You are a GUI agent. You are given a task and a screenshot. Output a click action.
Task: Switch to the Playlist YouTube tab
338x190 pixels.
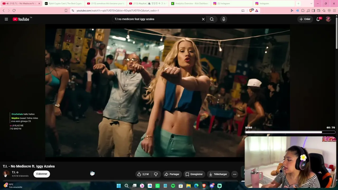point(148,3)
